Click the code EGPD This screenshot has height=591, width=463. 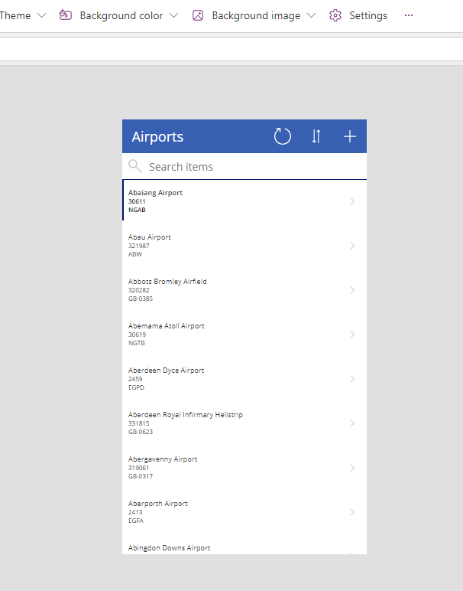point(136,387)
